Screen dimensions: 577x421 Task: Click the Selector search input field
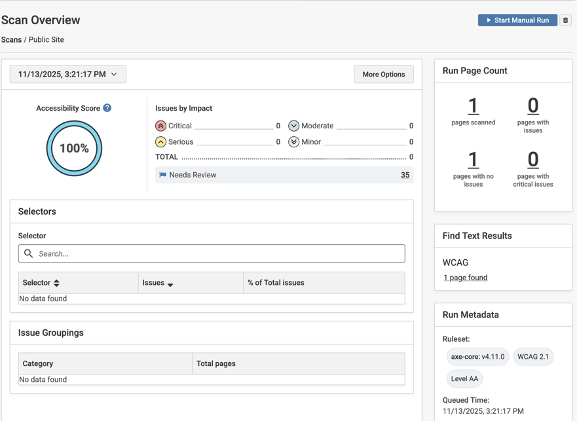point(211,253)
